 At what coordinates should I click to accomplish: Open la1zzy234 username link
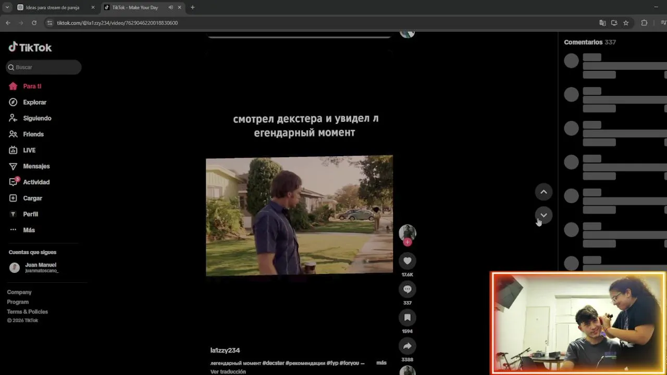225,351
